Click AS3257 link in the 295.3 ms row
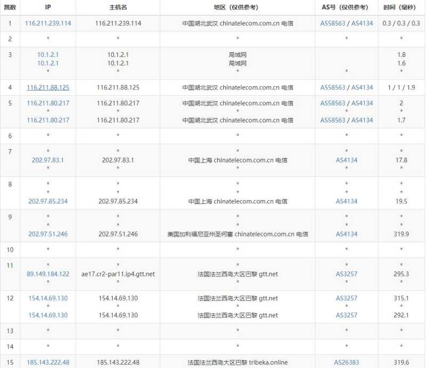The image size is (426, 368). [347, 274]
